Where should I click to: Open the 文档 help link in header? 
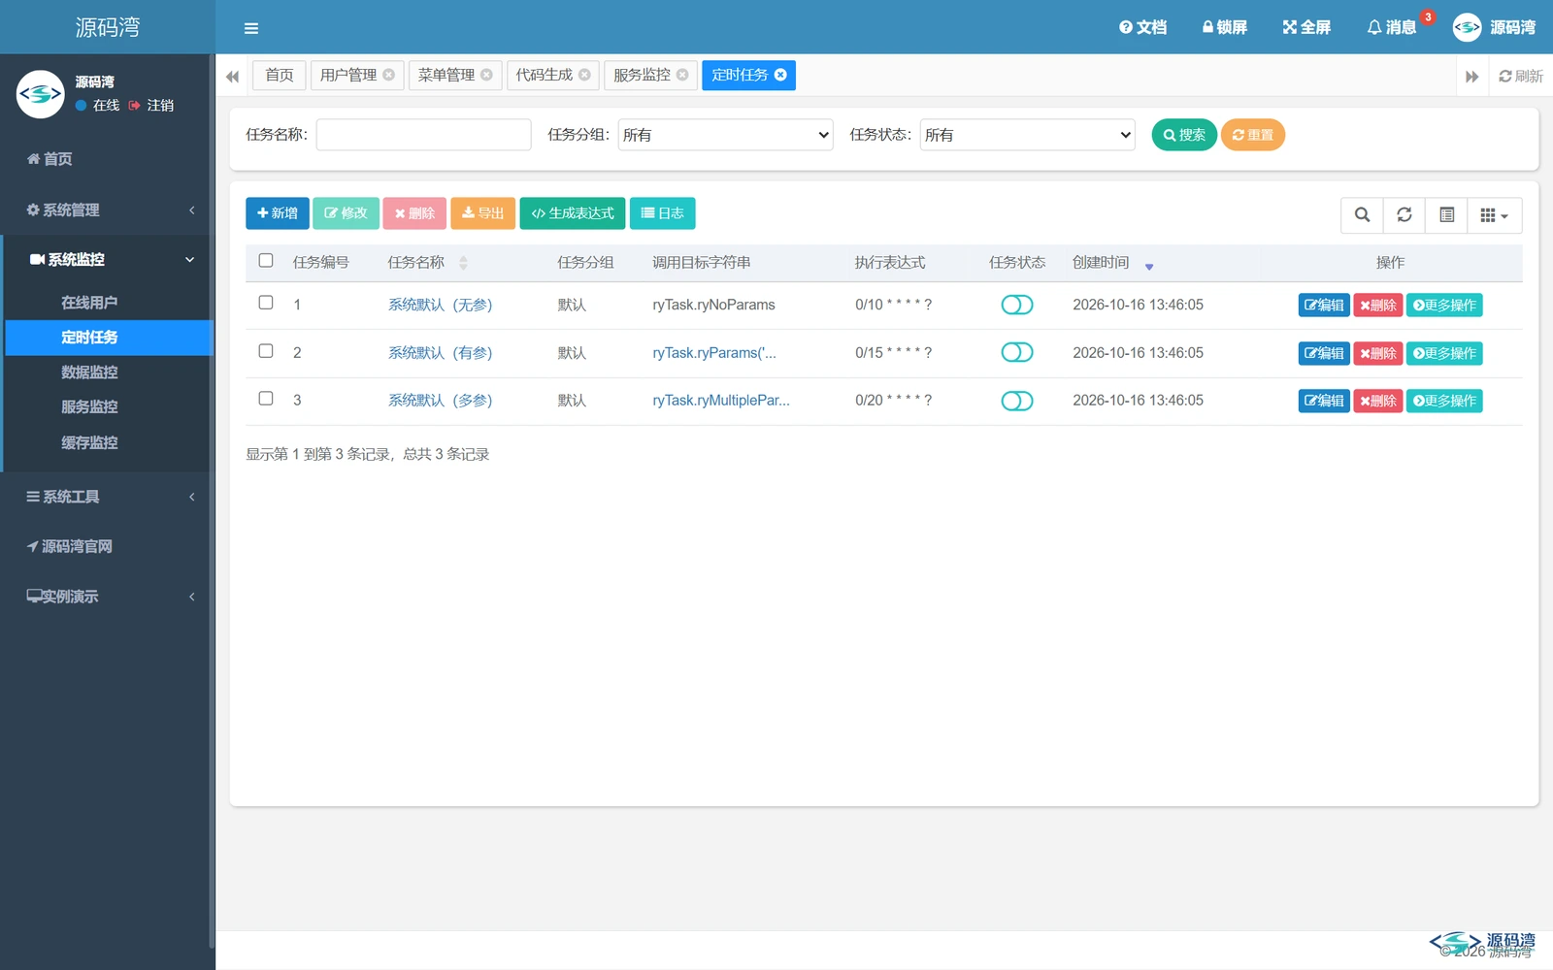(x=1142, y=27)
